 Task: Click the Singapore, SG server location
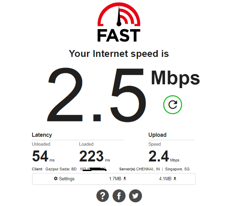click(177, 169)
